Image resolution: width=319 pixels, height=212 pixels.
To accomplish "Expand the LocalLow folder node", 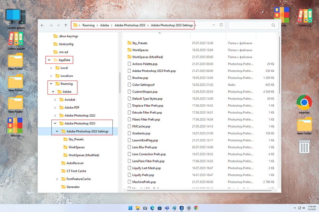I will 51,76.
